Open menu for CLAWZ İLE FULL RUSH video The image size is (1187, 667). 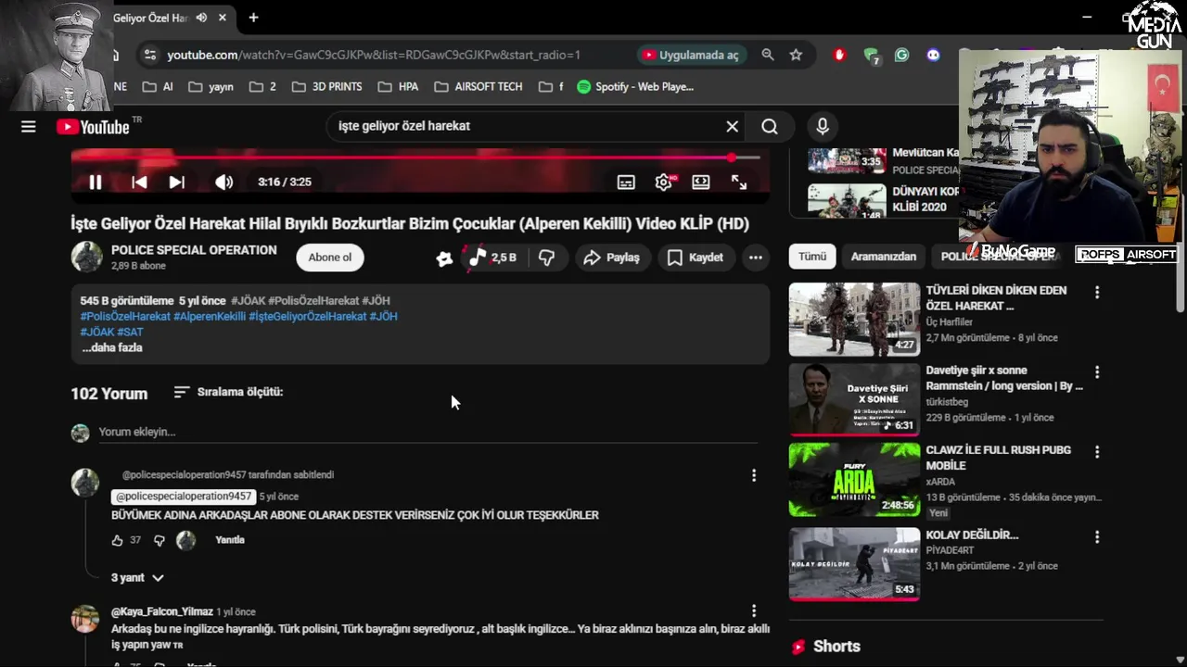pyautogui.click(x=1097, y=452)
